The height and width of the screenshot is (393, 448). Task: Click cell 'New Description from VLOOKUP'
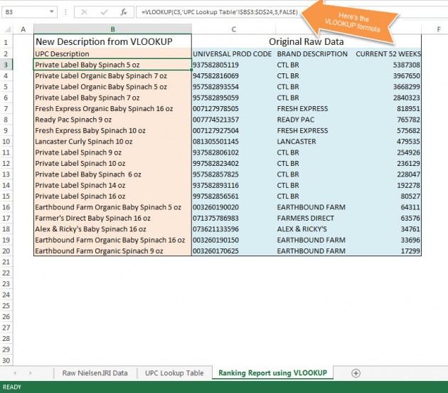pyautogui.click(x=112, y=42)
